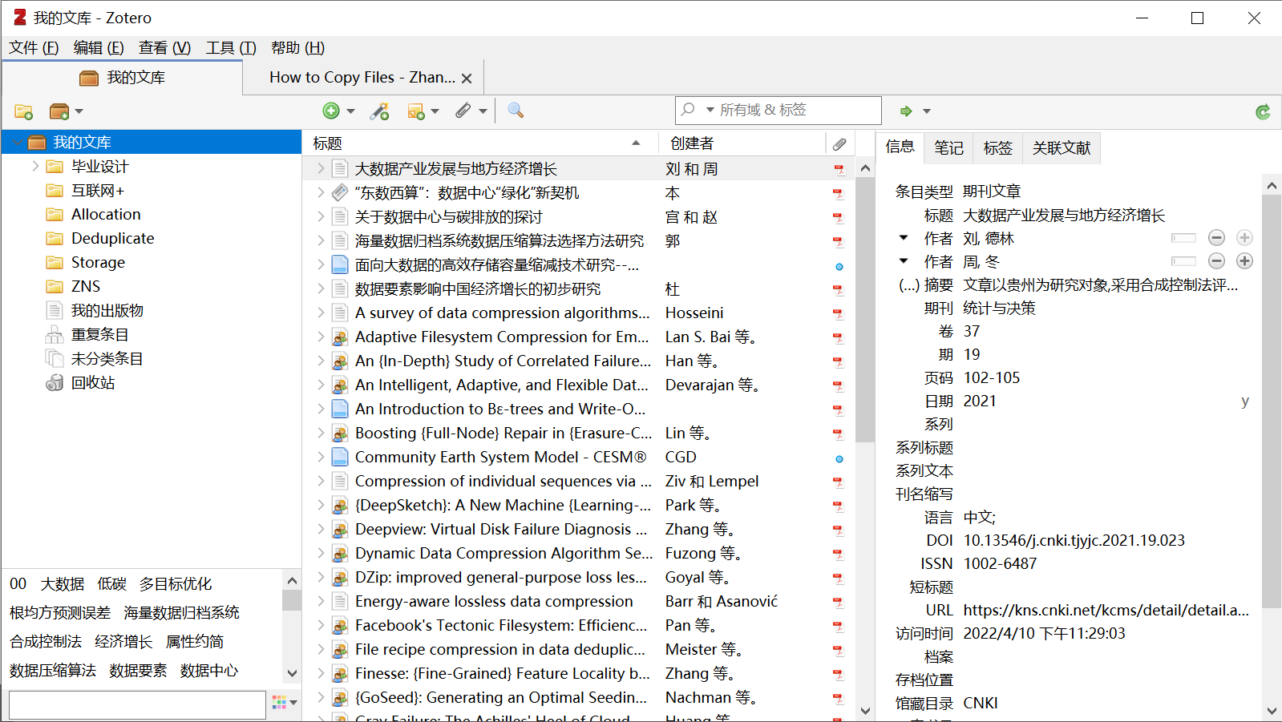The height and width of the screenshot is (722, 1282).
Task: Open the URL field kns.cnki.net link
Action: click(1106, 611)
